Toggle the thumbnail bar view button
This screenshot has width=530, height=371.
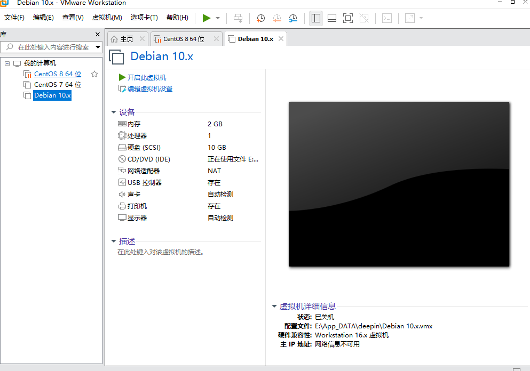[x=331, y=18]
